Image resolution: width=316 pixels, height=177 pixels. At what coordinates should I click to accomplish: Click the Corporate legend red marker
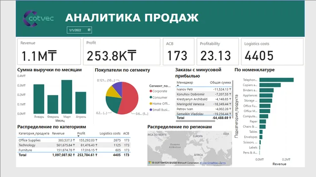pos(151,91)
